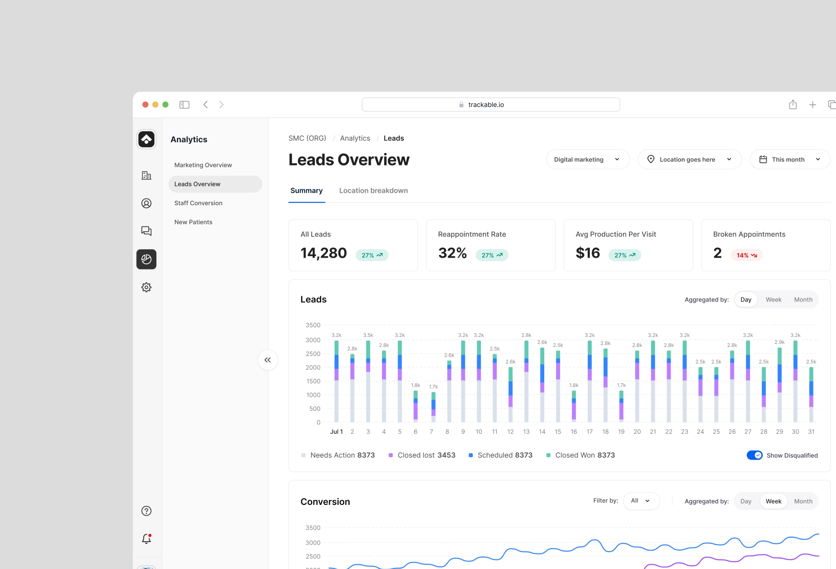Click the Conversion section title
The width and height of the screenshot is (836, 569).
coord(325,501)
